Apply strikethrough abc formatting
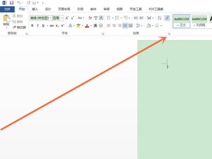This screenshot has height=159, width=212. tap(52, 25)
